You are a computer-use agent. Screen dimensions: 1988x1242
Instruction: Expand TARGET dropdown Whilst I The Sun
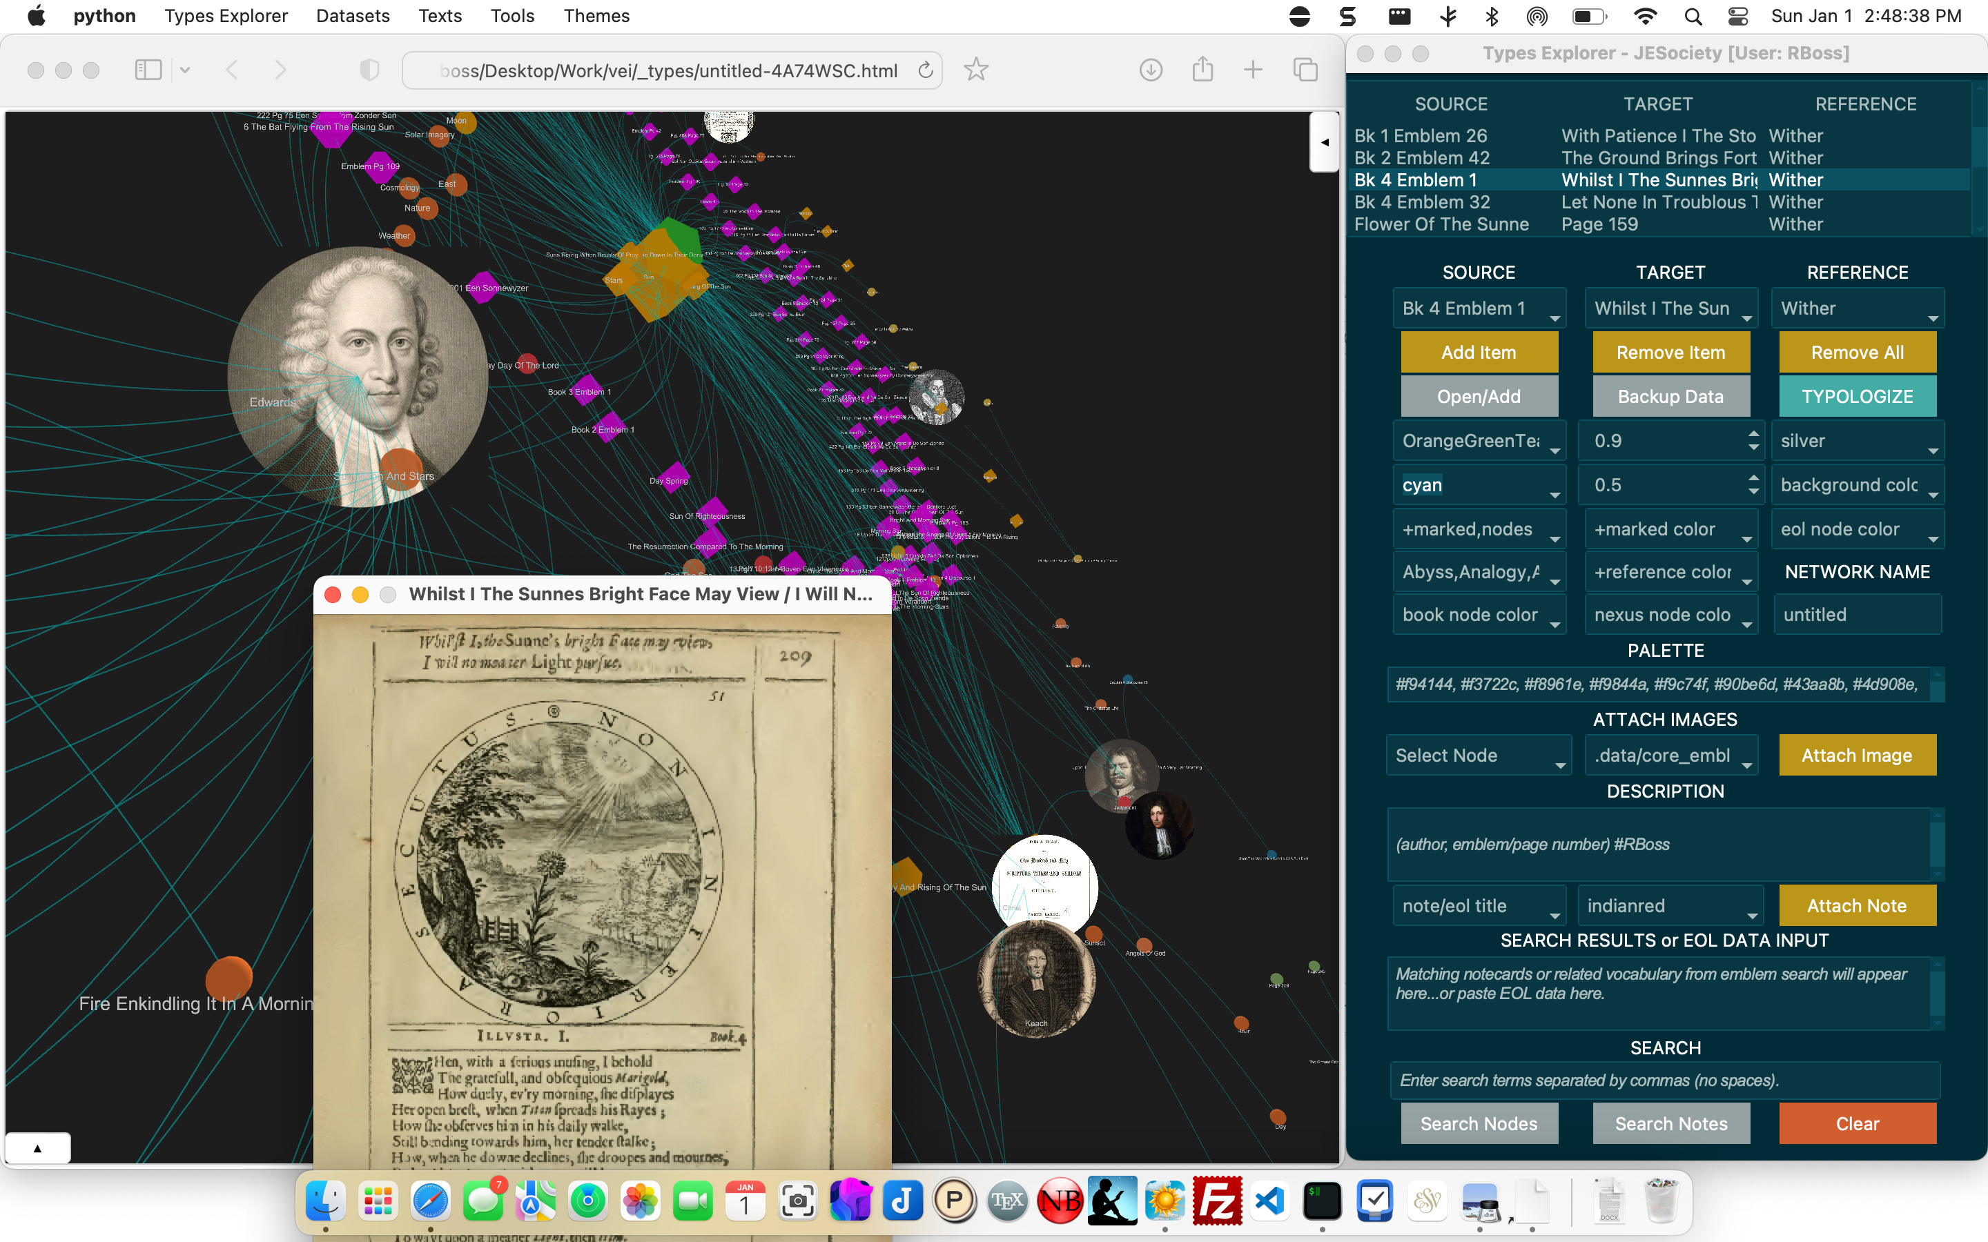pos(1671,309)
